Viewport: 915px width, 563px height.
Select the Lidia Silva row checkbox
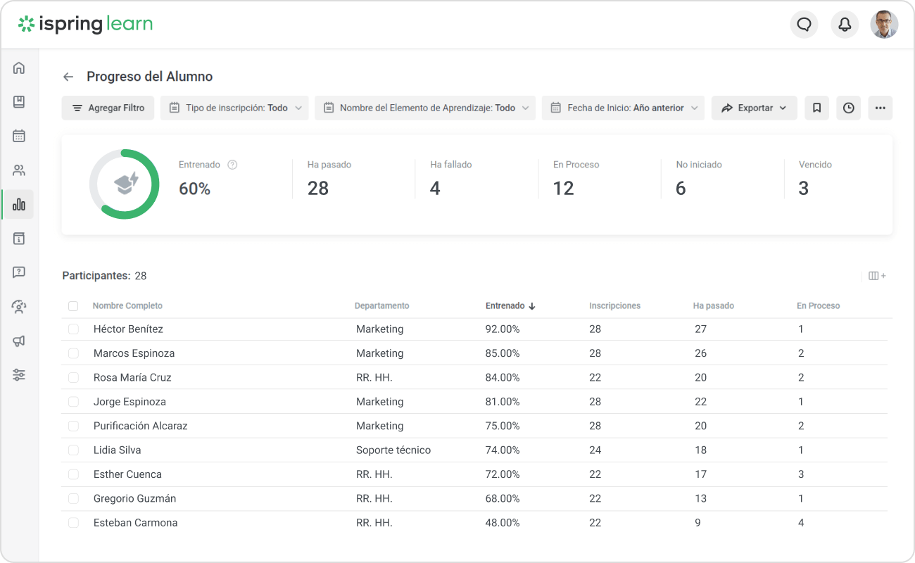tap(73, 450)
